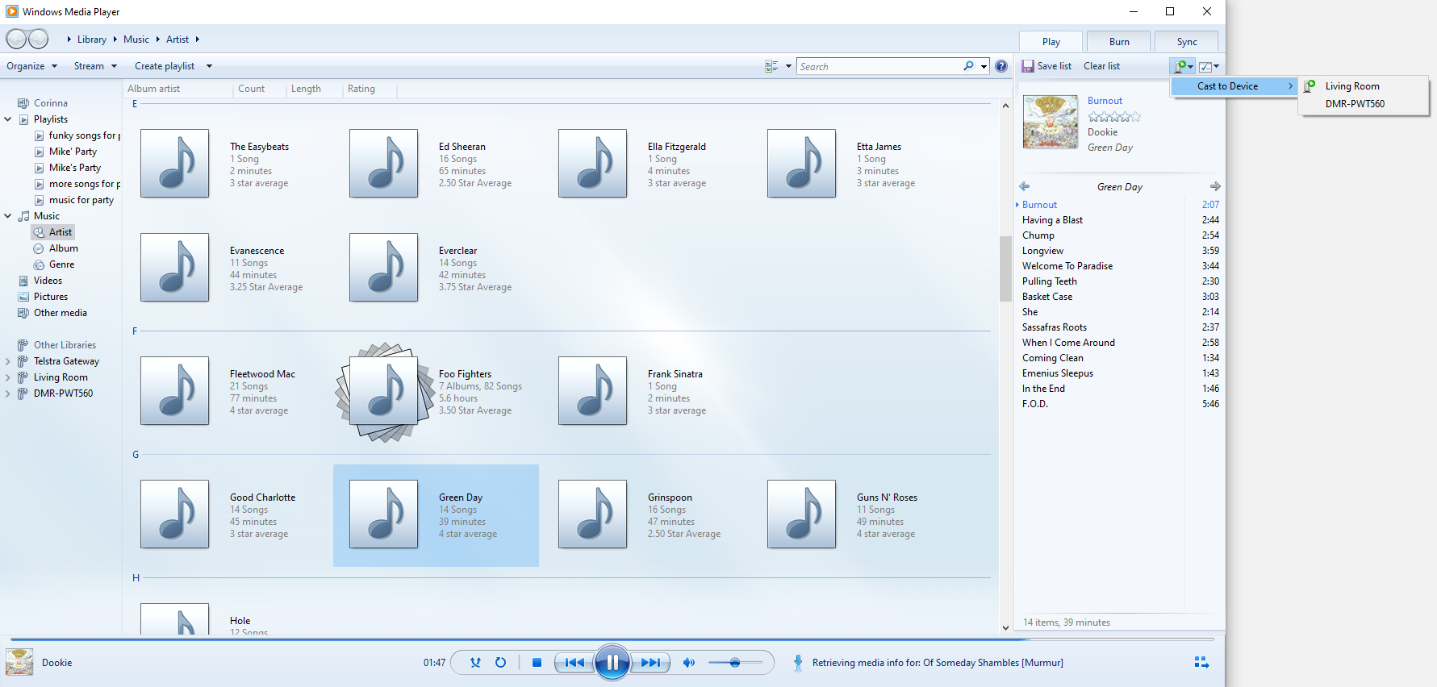
Task: Select the Evanescence artist icon
Action: pos(174,267)
